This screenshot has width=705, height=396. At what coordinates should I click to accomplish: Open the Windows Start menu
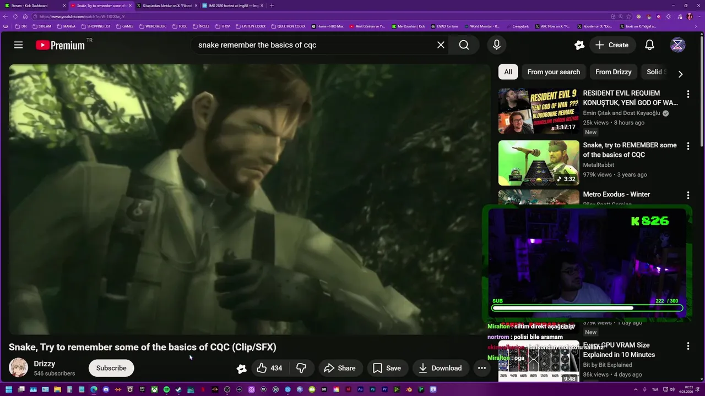point(8,389)
